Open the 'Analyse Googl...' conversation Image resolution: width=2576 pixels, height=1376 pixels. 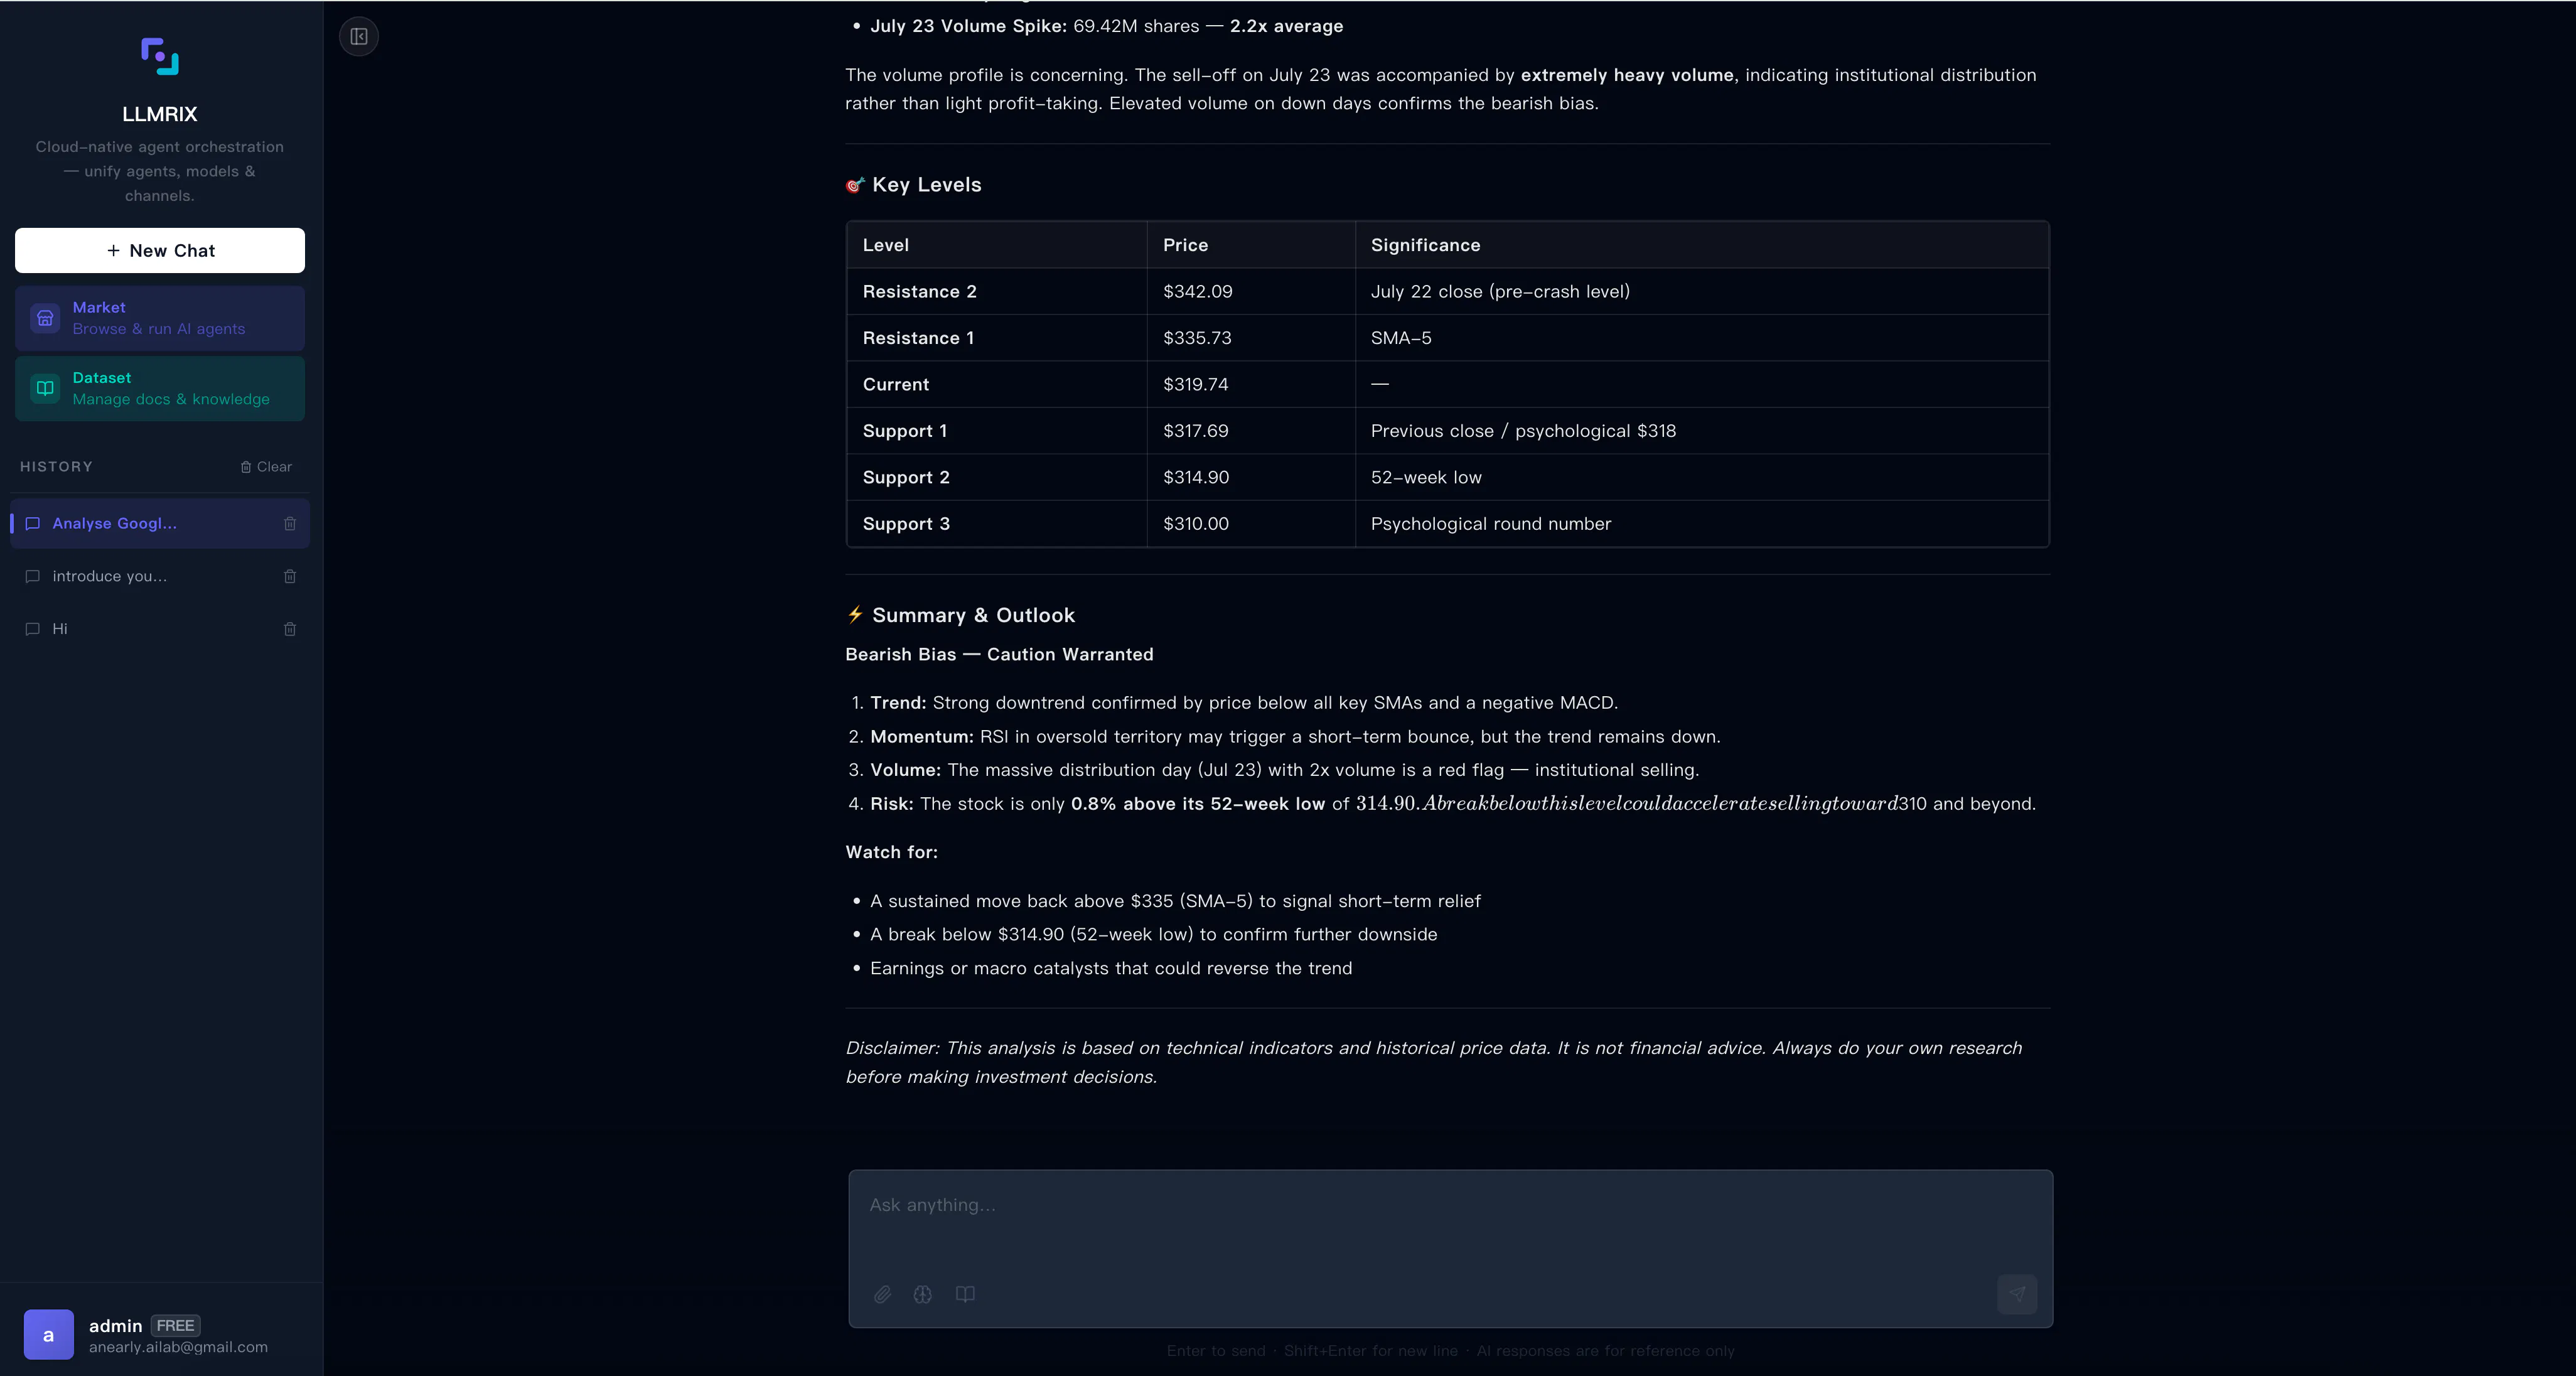click(160, 523)
